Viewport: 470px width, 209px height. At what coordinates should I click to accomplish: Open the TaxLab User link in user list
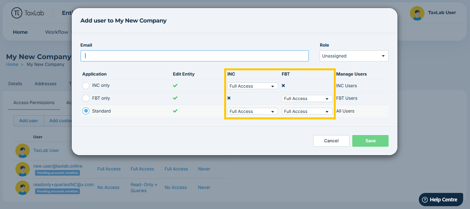pos(46,150)
